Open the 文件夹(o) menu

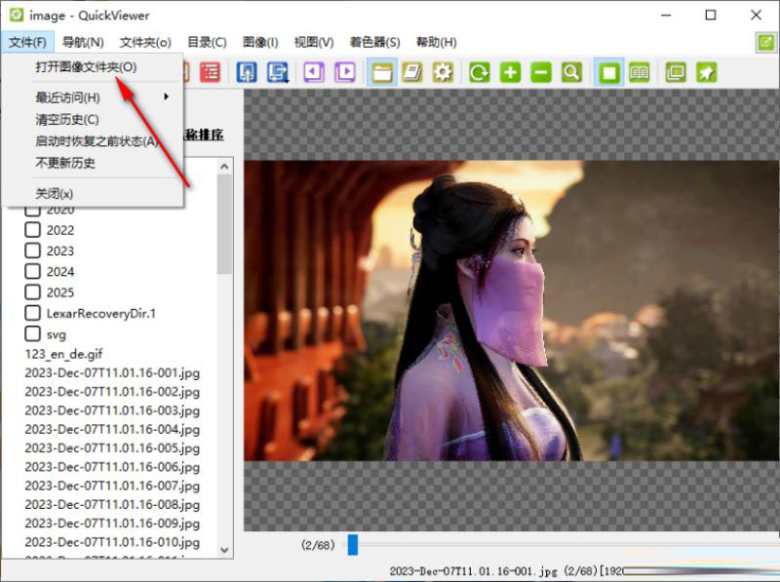(x=145, y=42)
